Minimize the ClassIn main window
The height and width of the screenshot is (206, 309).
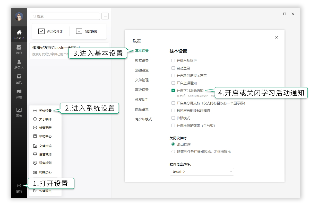276,14
